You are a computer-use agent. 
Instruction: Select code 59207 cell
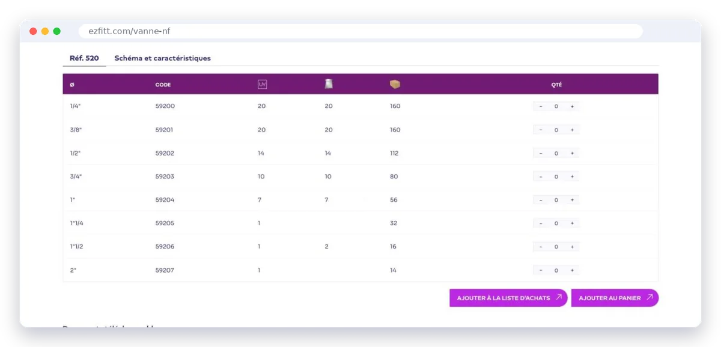coord(165,270)
